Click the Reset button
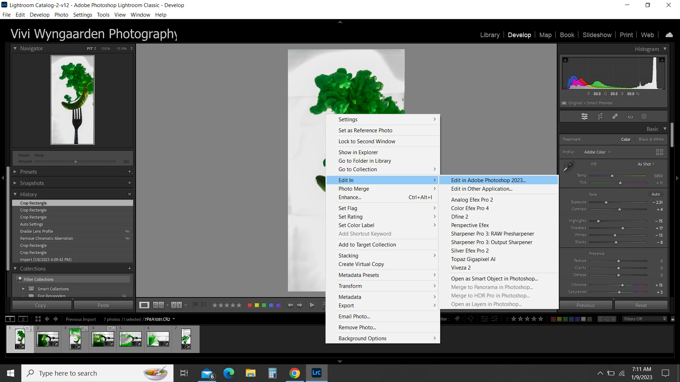 tap(641, 305)
